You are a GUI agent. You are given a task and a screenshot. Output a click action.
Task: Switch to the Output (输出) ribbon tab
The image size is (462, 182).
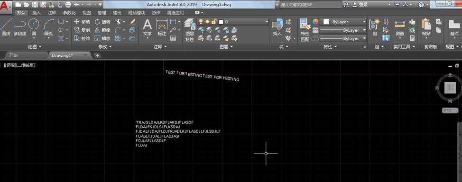click(x=117, y=13)
